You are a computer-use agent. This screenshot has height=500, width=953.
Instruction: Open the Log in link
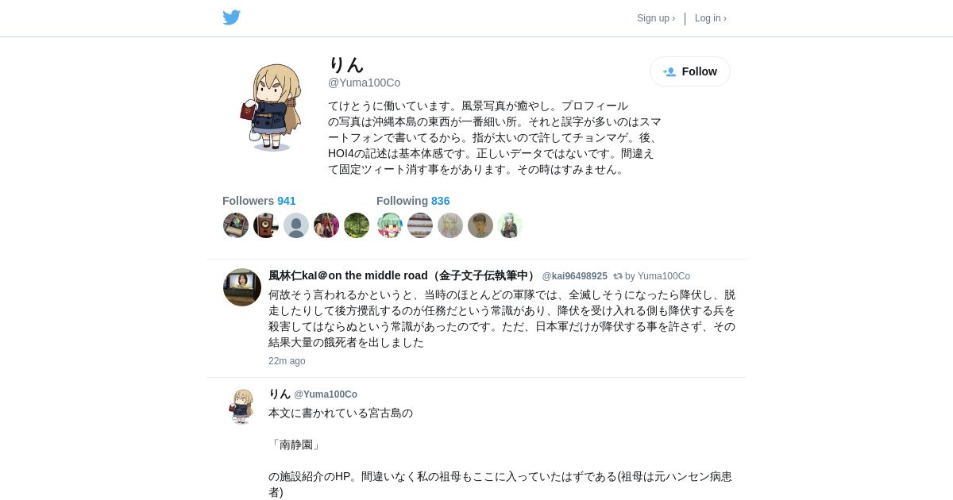711,18
